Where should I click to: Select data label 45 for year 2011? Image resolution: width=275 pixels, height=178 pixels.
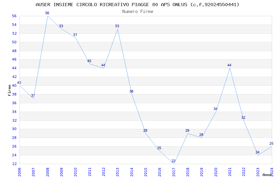(x=89, y=61)
